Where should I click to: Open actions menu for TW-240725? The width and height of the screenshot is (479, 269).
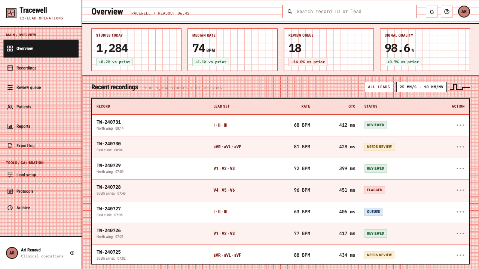point(460,255)
